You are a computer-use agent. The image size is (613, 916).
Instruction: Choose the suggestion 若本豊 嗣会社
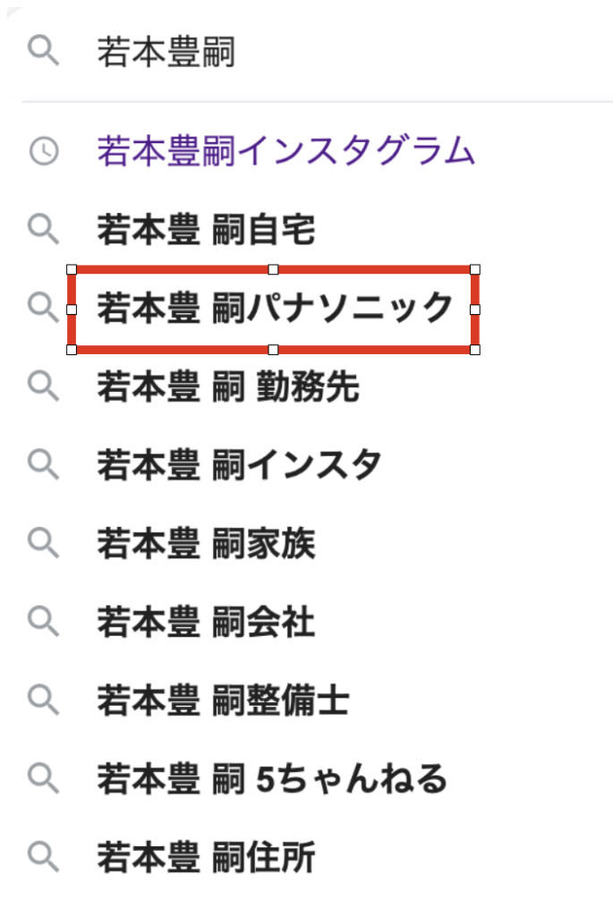tap(207, 621)
